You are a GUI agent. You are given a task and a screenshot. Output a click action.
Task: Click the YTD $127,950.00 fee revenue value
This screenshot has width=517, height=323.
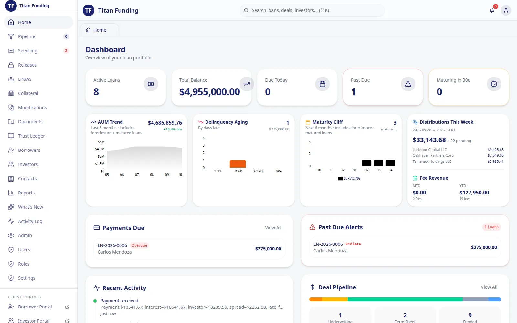pyautogui.click(x=474, y=193)
